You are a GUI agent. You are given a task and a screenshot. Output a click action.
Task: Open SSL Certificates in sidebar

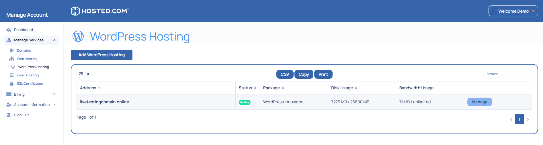30,84
